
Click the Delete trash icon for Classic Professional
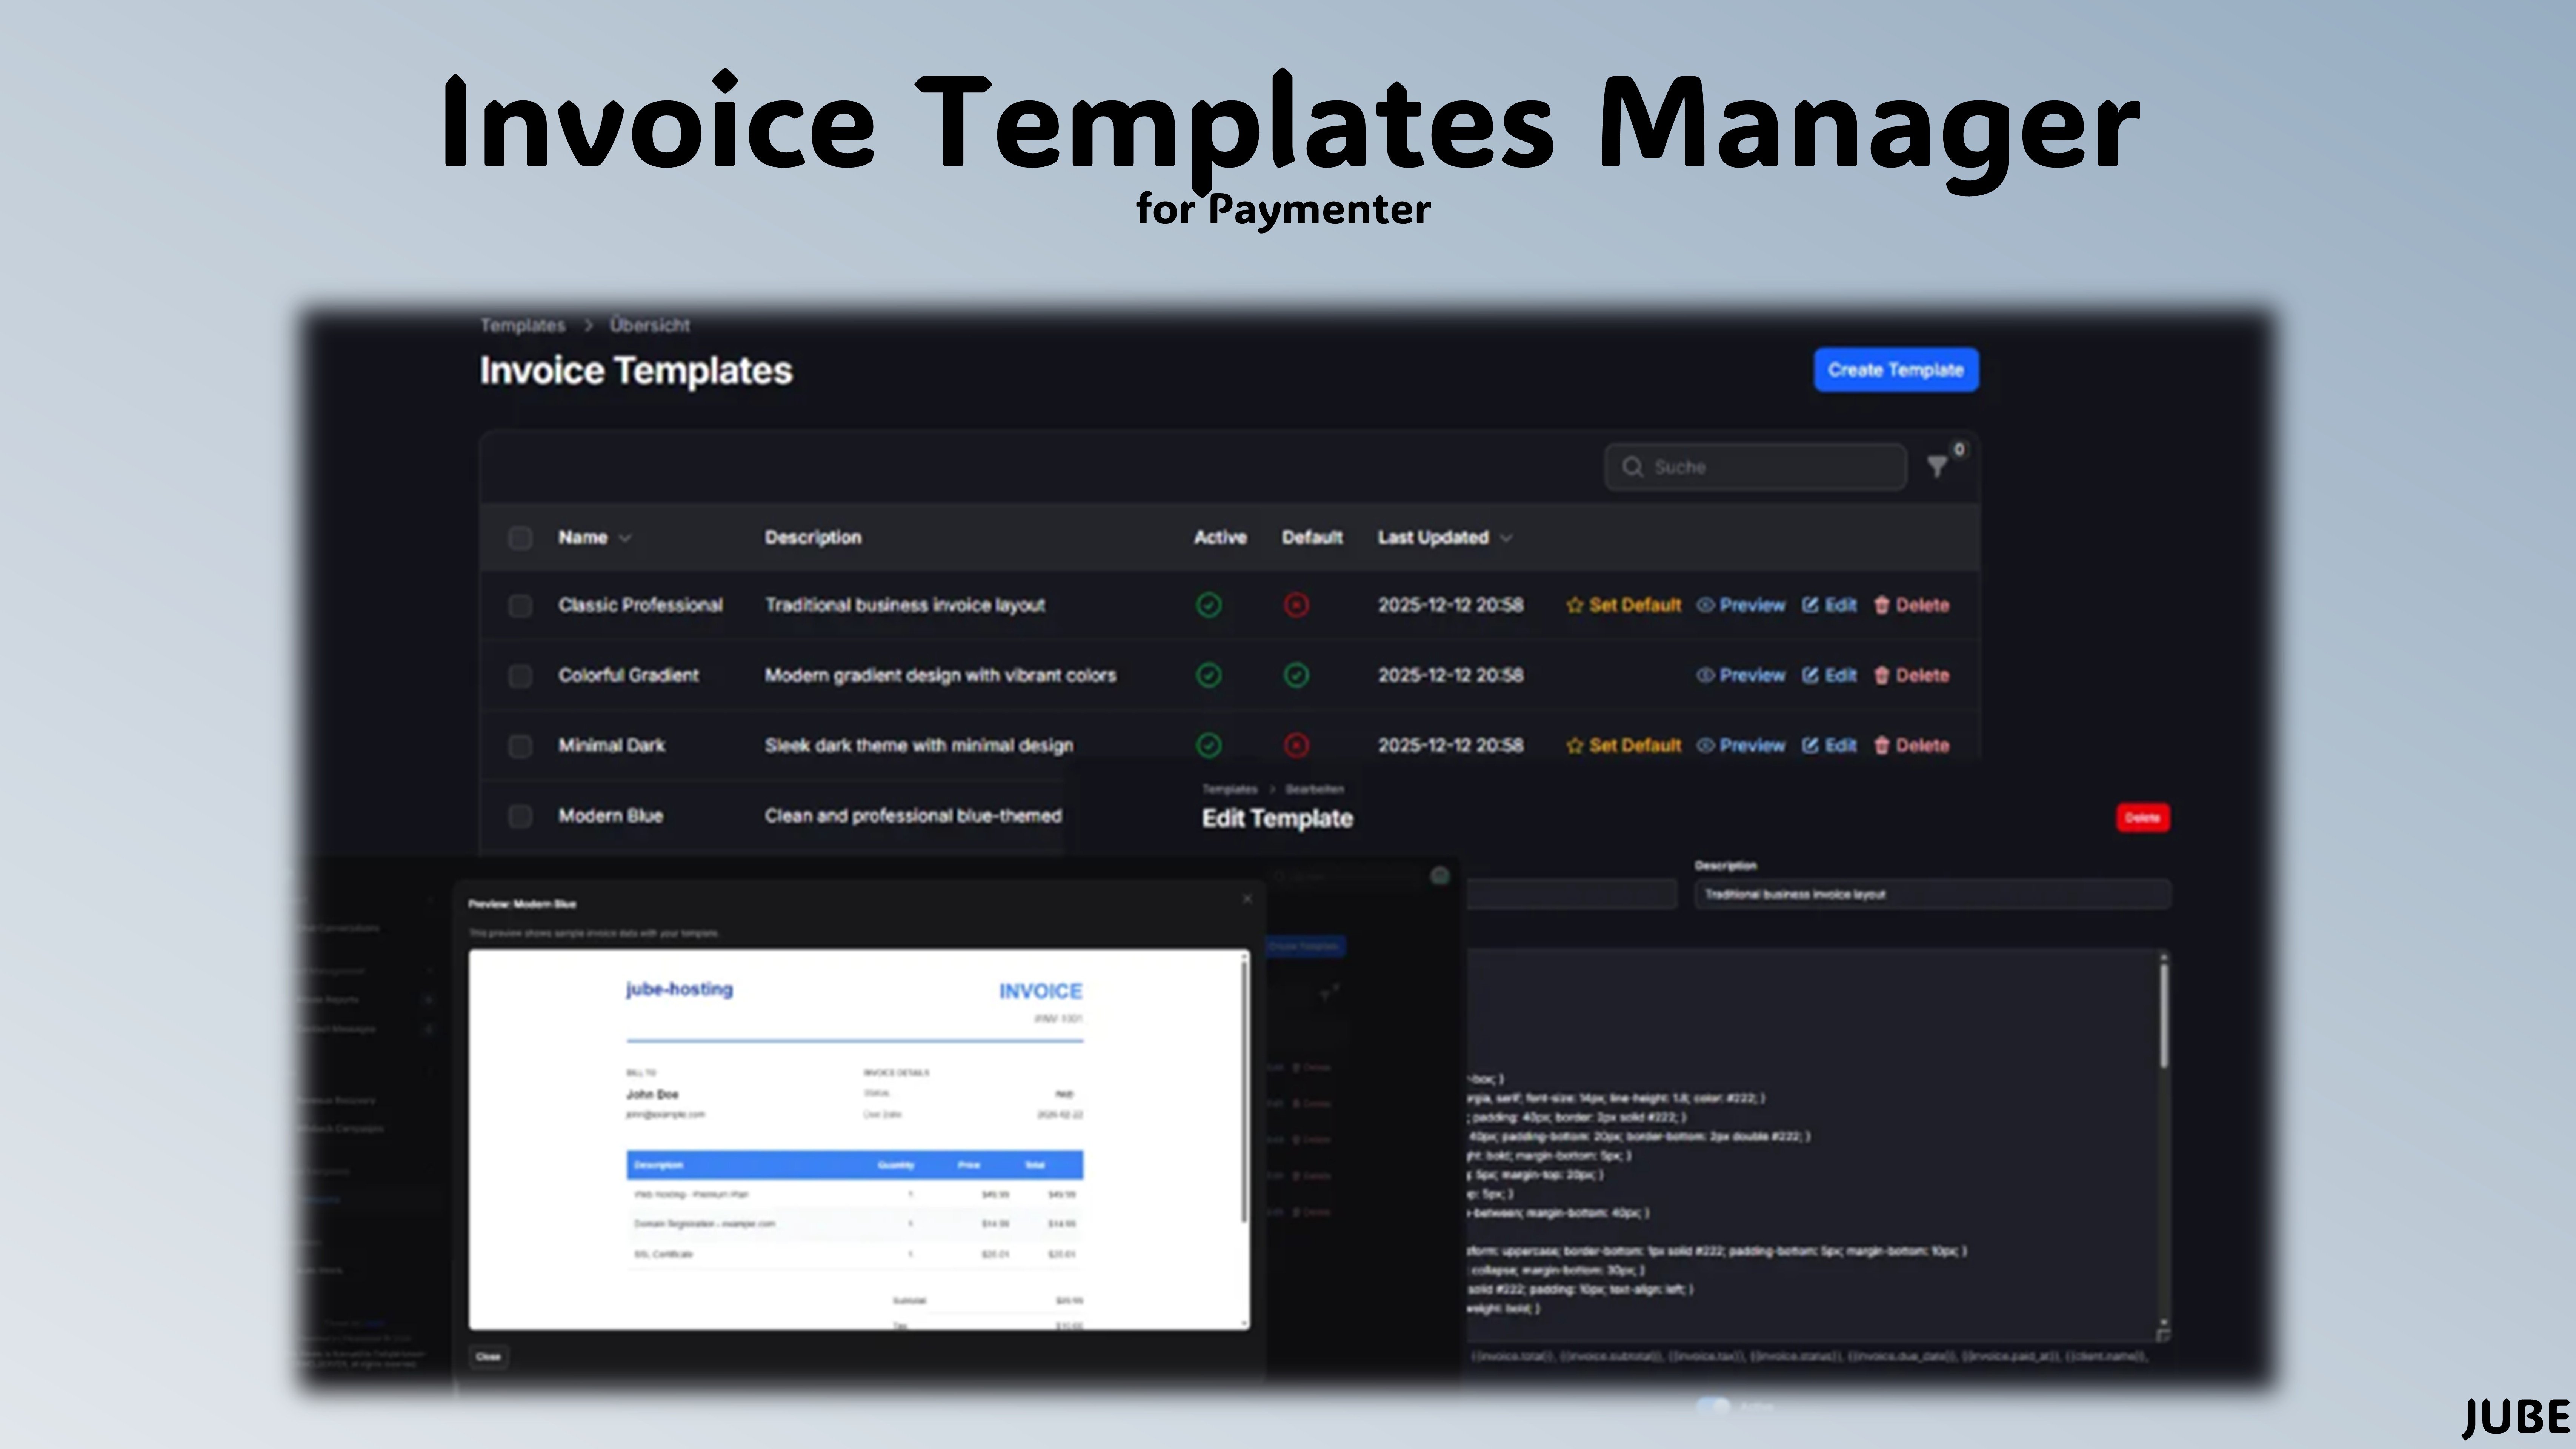click(x=1884, y=605)
